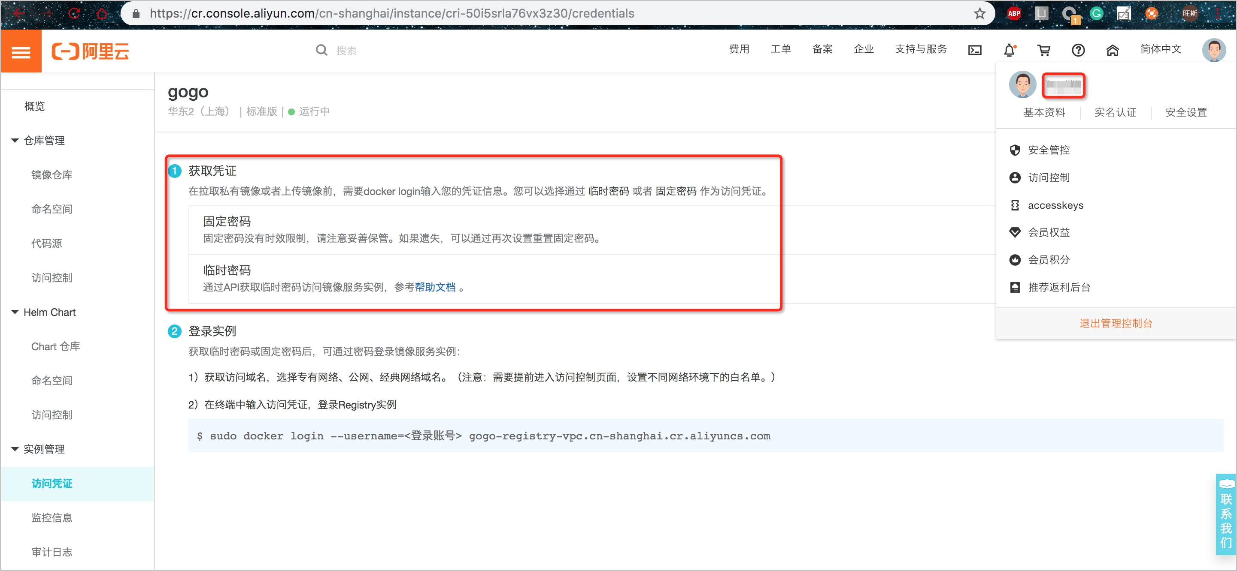The height and width of the screenshot is (571, 1237).
Task: Open the 简体中文 language selector
Action: [1160, 49]
